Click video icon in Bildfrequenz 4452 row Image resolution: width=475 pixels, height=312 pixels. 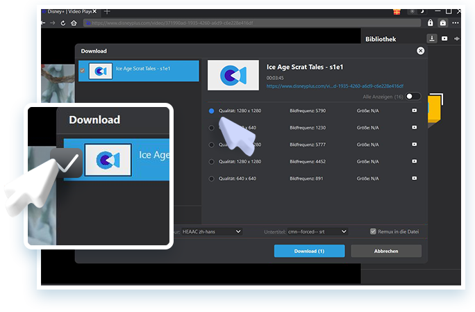414,161
